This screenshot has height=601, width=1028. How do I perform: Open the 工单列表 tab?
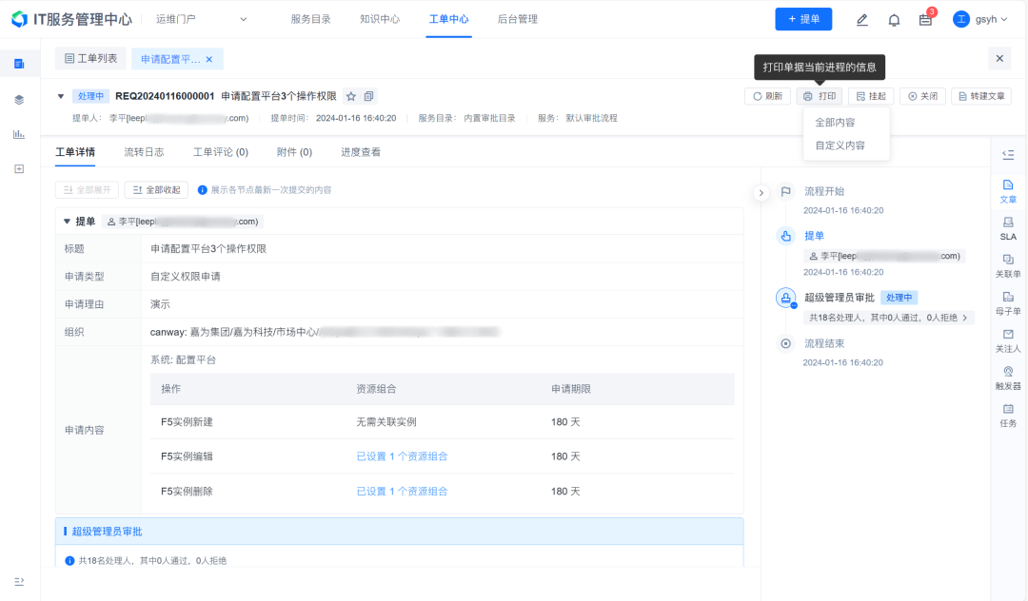[90, 58]
